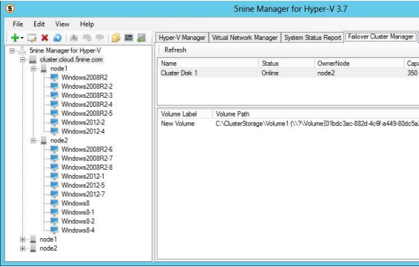The image size is (419, 267).
Task: Click the server with green arrow icon
Action: pos(141,38)
